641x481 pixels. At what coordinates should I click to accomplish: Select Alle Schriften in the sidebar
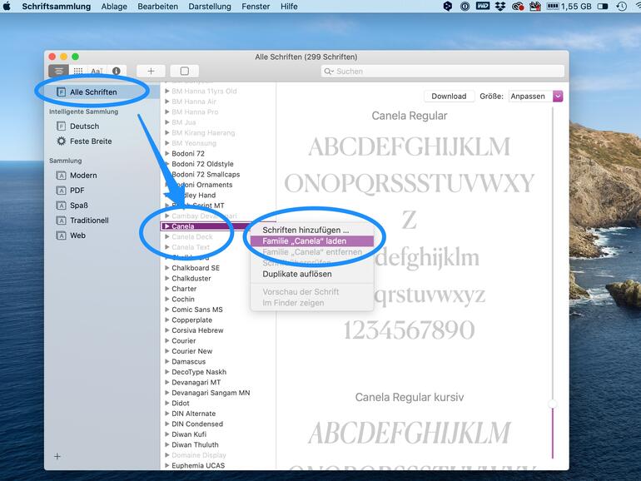click(x=93, y=92)
